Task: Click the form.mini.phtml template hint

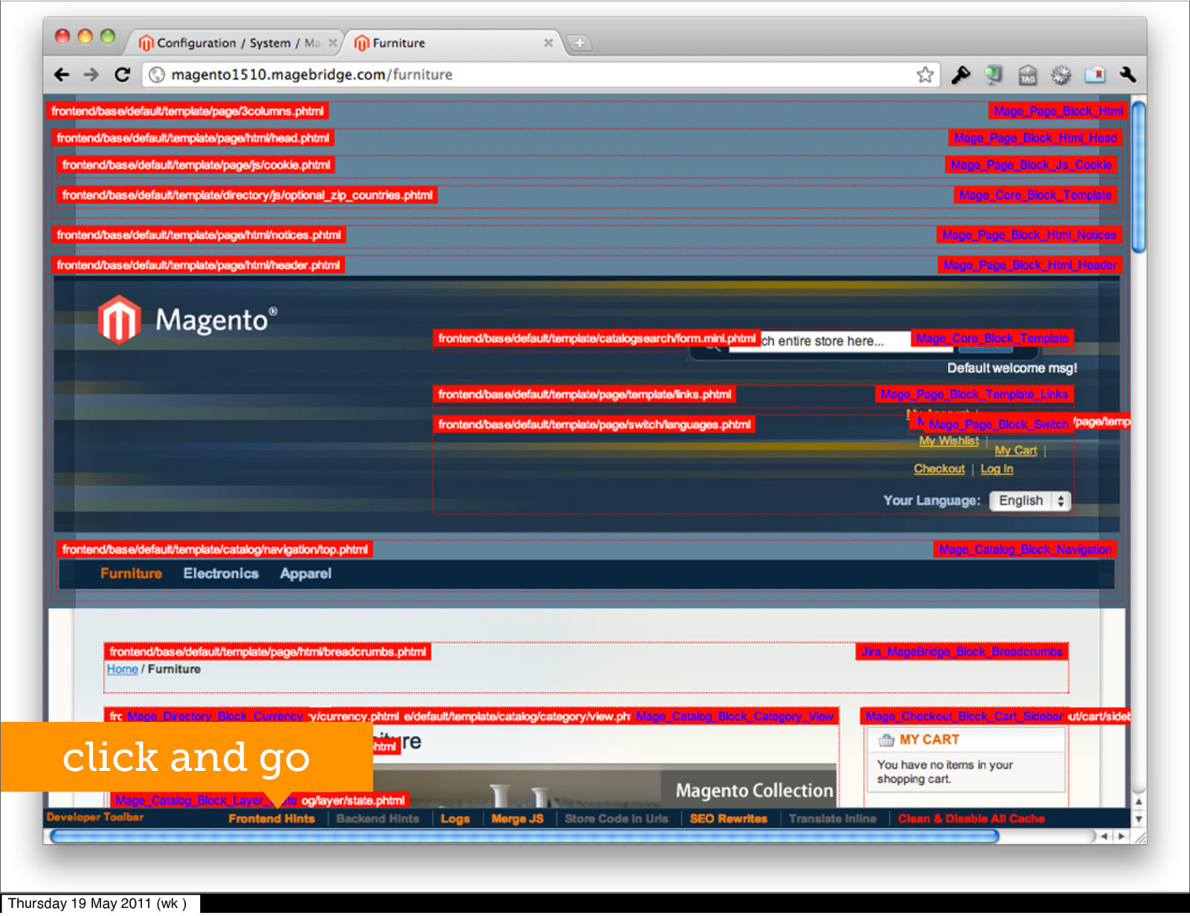Action: (596, 339)
